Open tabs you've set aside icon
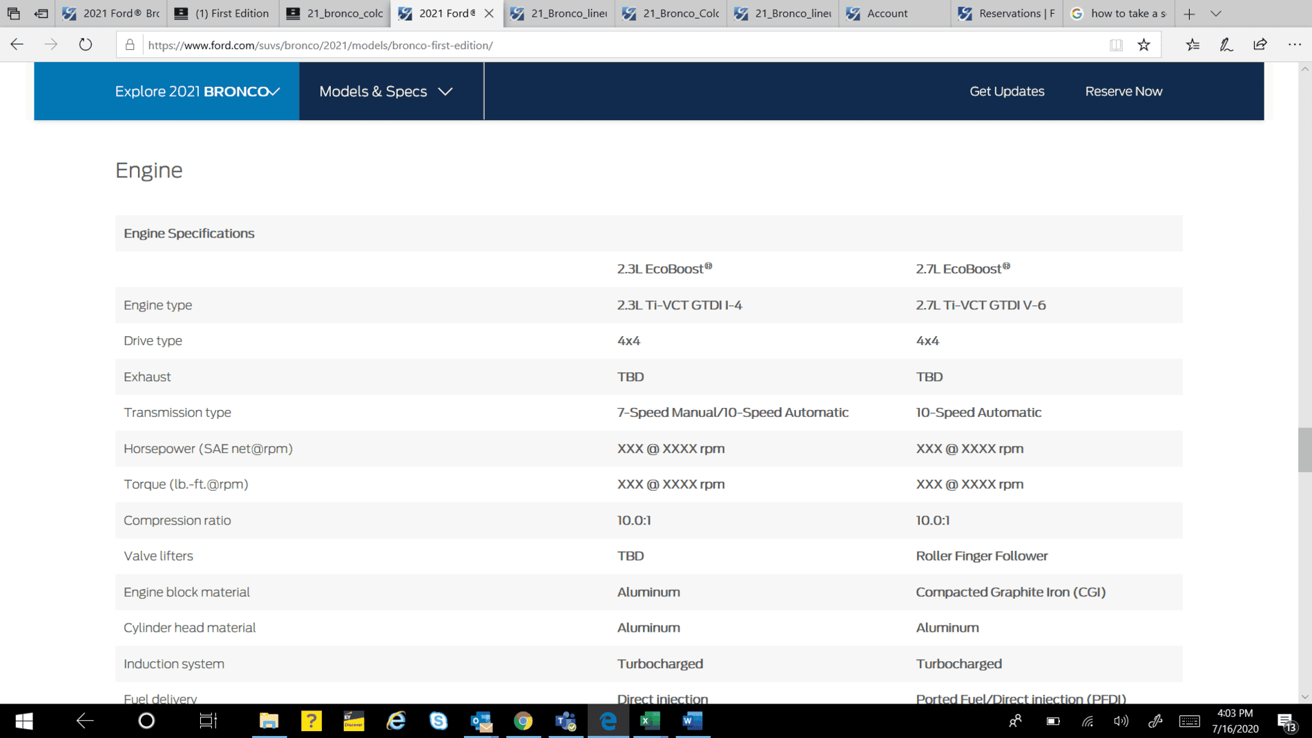Viewport: 1312px width, 738px height. [x=14, y=13]
